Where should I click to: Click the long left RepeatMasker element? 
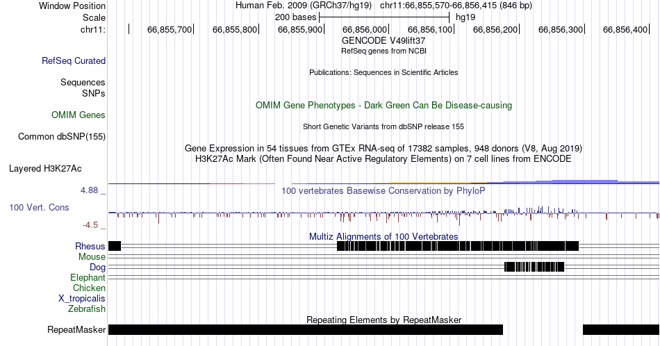click(306, 329)
